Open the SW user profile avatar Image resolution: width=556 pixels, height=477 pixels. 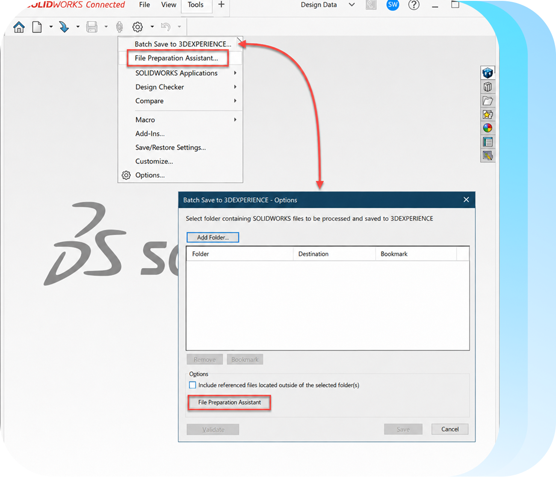[x=393, y=5]
